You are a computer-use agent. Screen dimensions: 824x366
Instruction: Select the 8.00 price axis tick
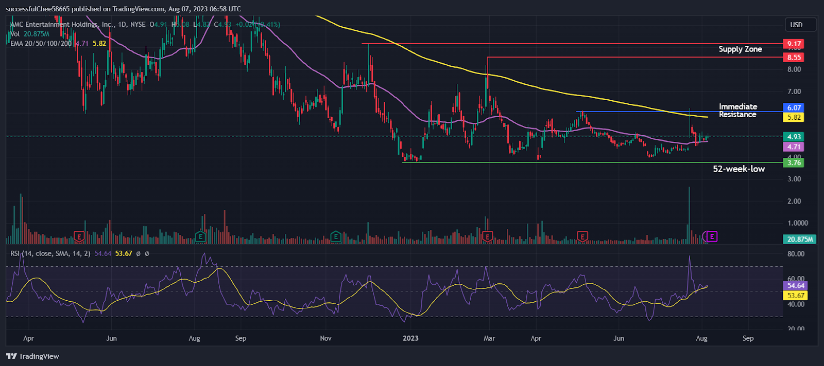point(794,69)
